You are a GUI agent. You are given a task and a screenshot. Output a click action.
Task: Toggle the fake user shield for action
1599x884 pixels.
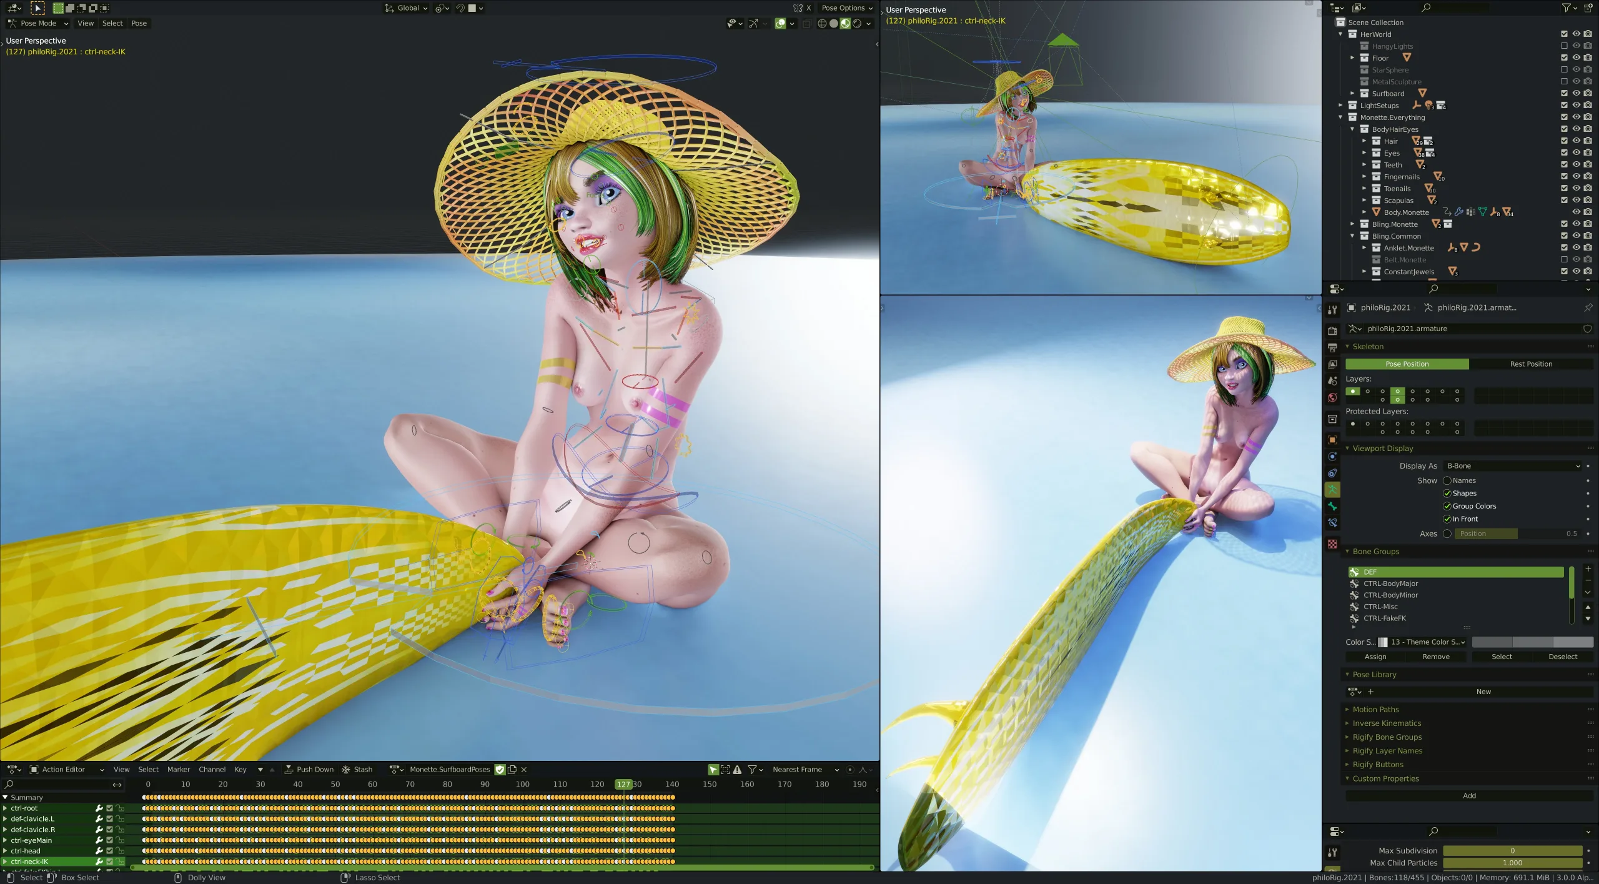[500, 770]
